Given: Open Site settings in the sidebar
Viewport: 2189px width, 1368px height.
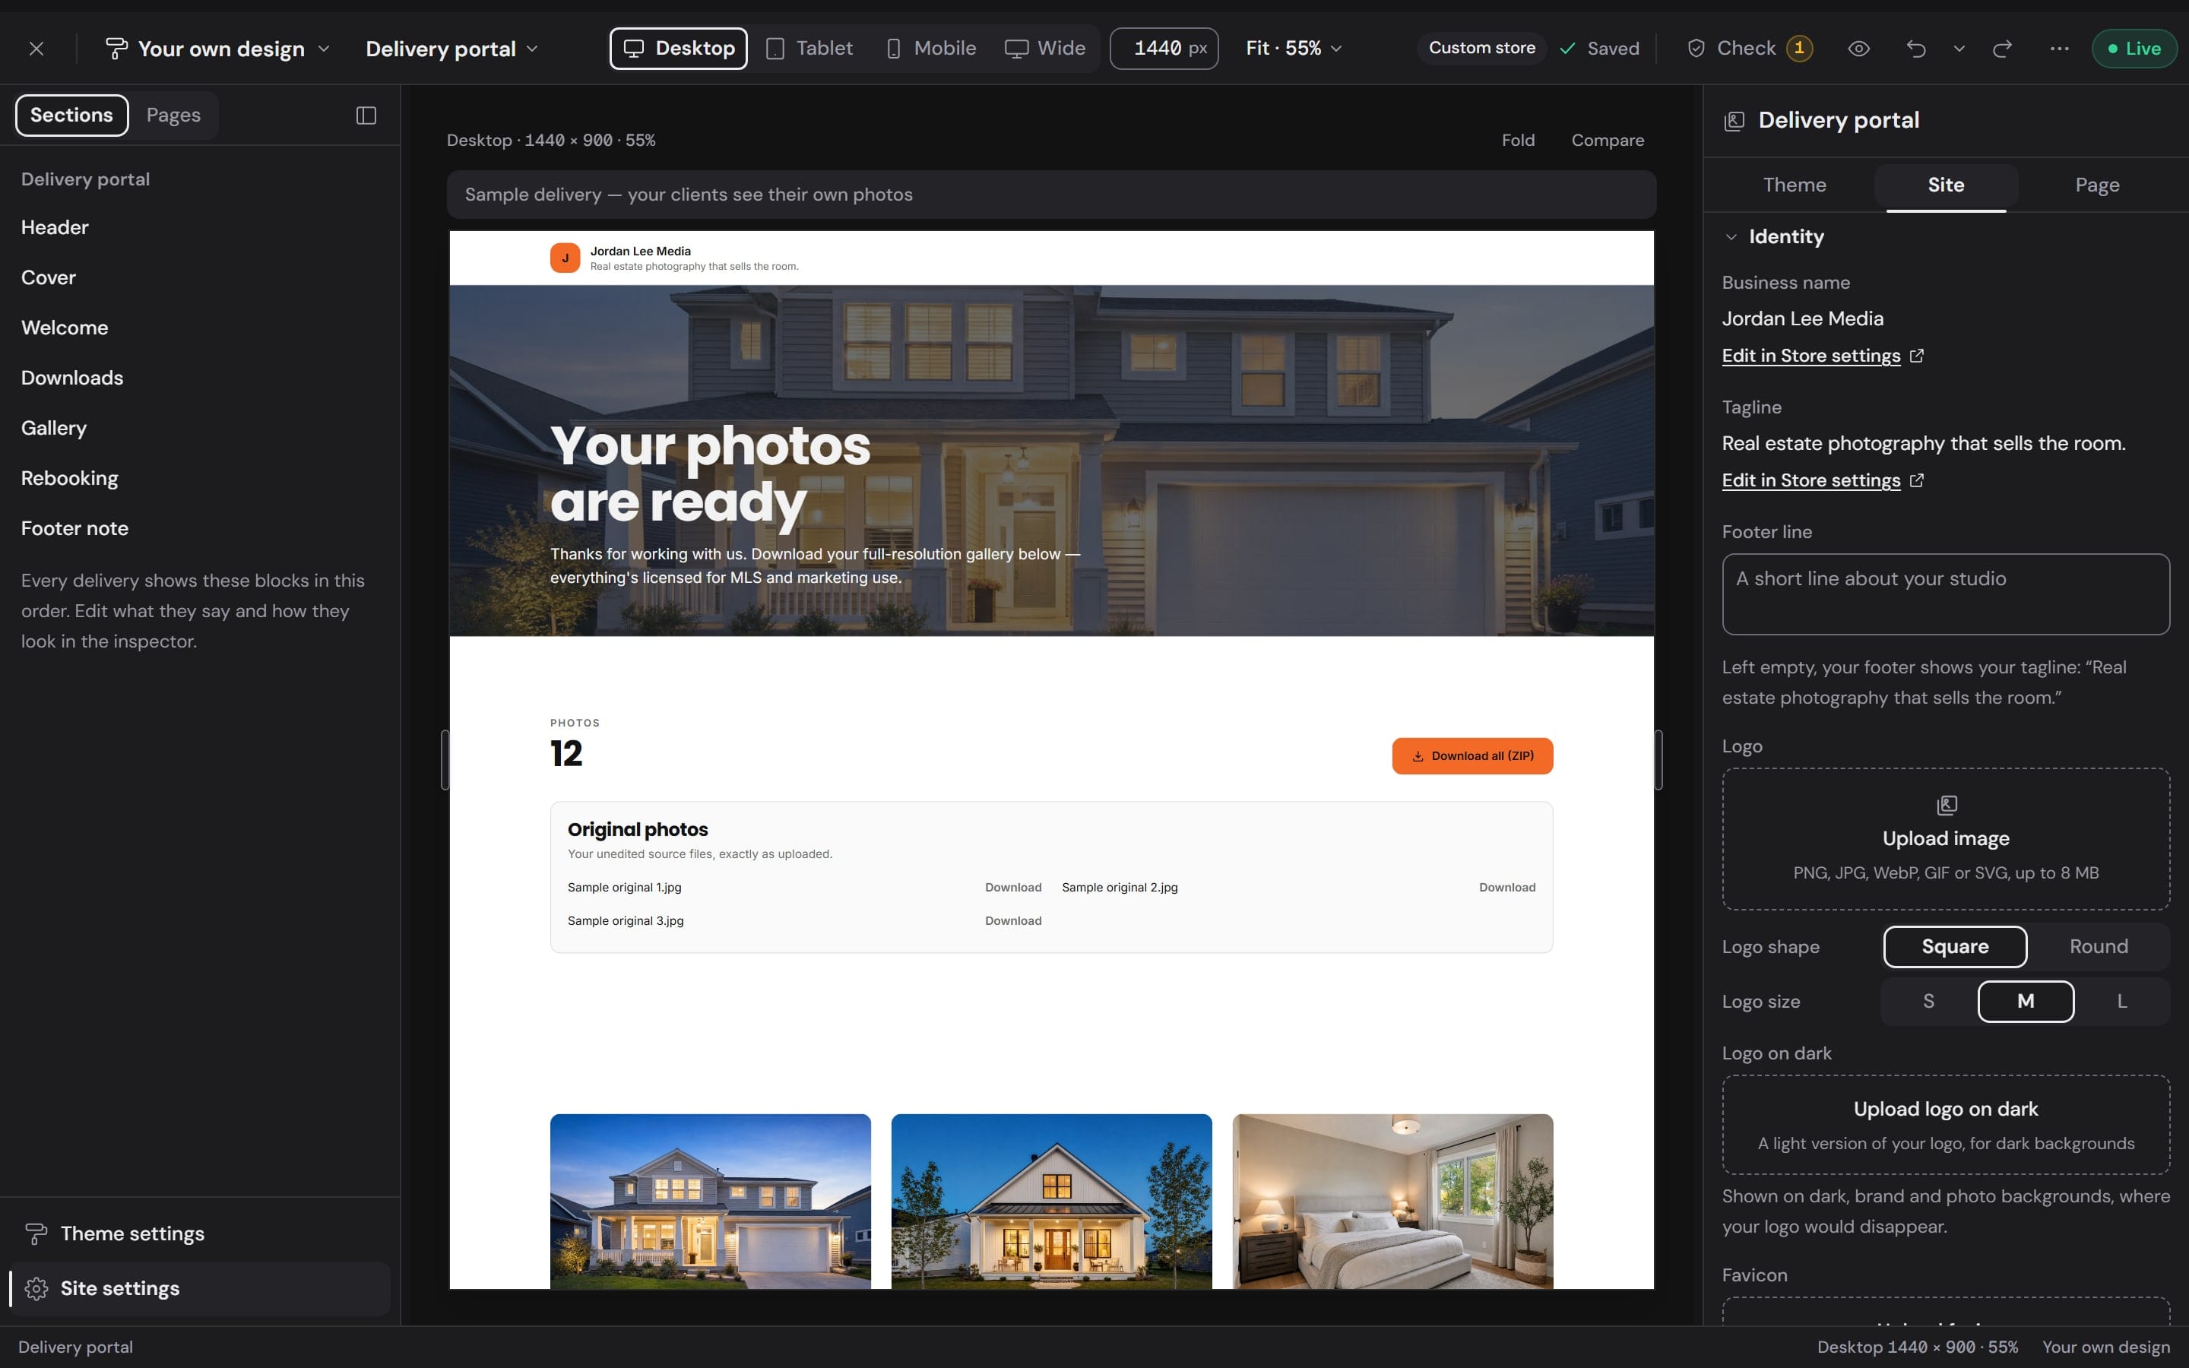Looking at the screenshot, I should click(200, 1288).
